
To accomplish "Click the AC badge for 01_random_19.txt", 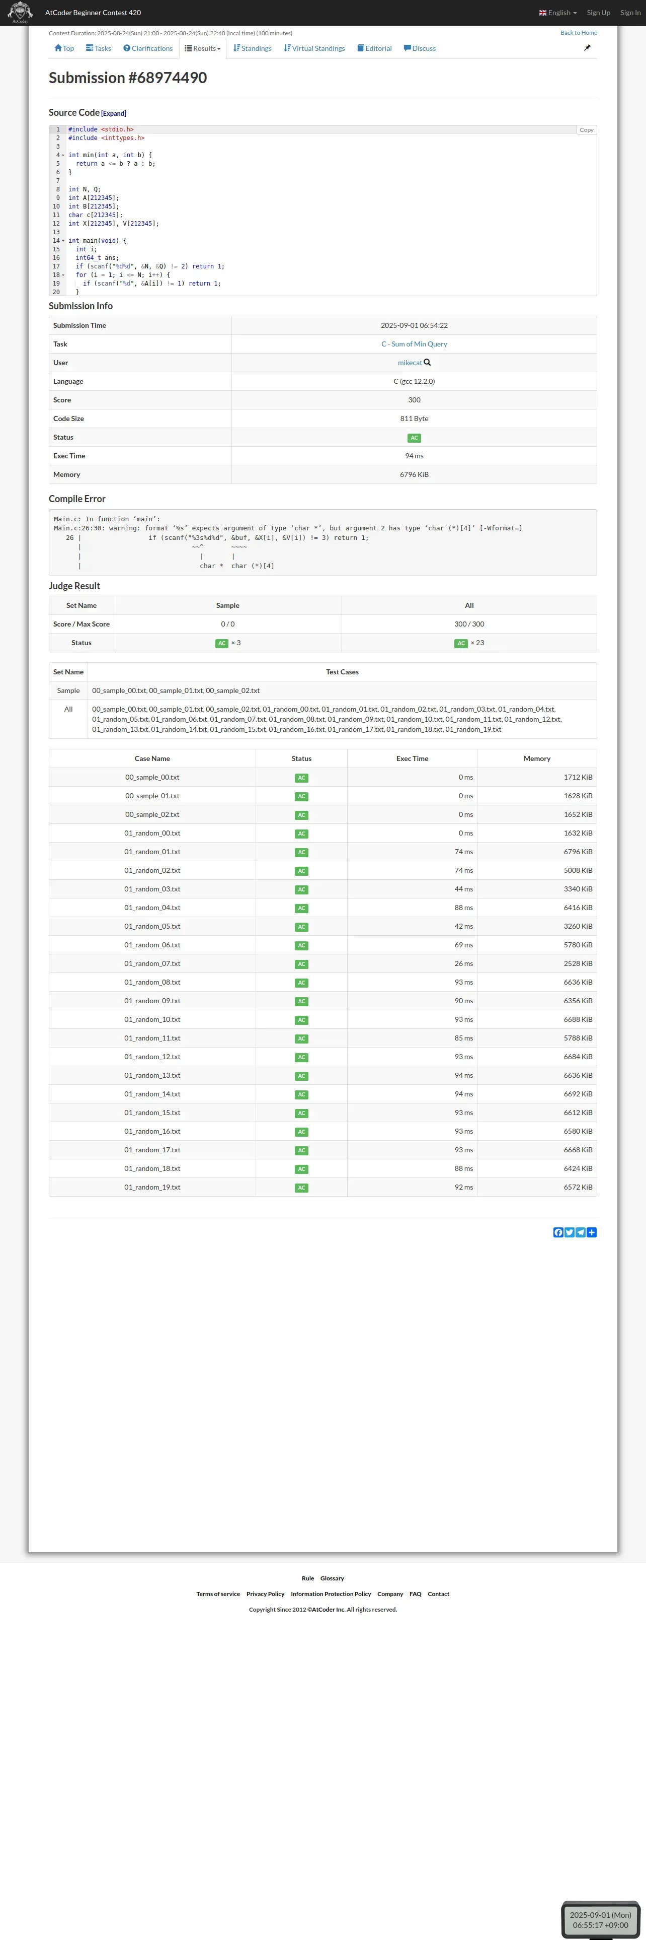I will coord(301,1188).
